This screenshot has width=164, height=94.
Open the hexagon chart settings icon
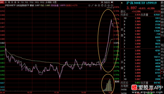(x=89, y=5)
